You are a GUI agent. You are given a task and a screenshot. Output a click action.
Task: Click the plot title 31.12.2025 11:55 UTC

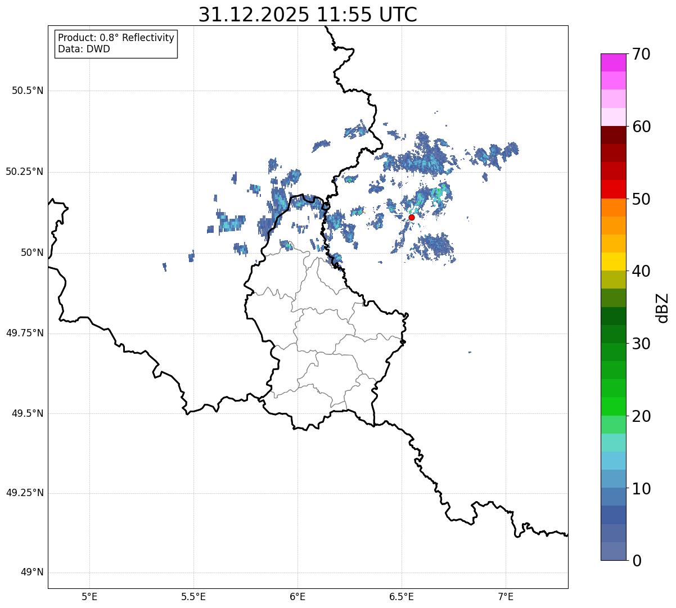[308, 15]
